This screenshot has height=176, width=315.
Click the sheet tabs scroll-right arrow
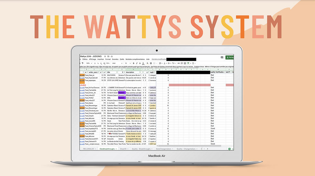[208, 149]
